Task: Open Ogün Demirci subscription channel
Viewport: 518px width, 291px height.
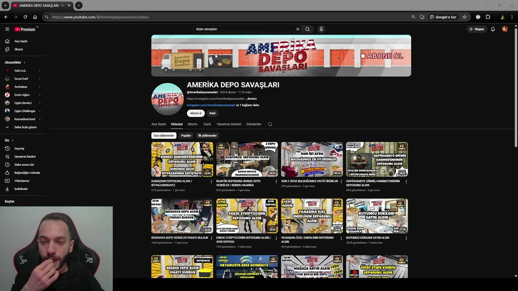Action: point(23,103)
